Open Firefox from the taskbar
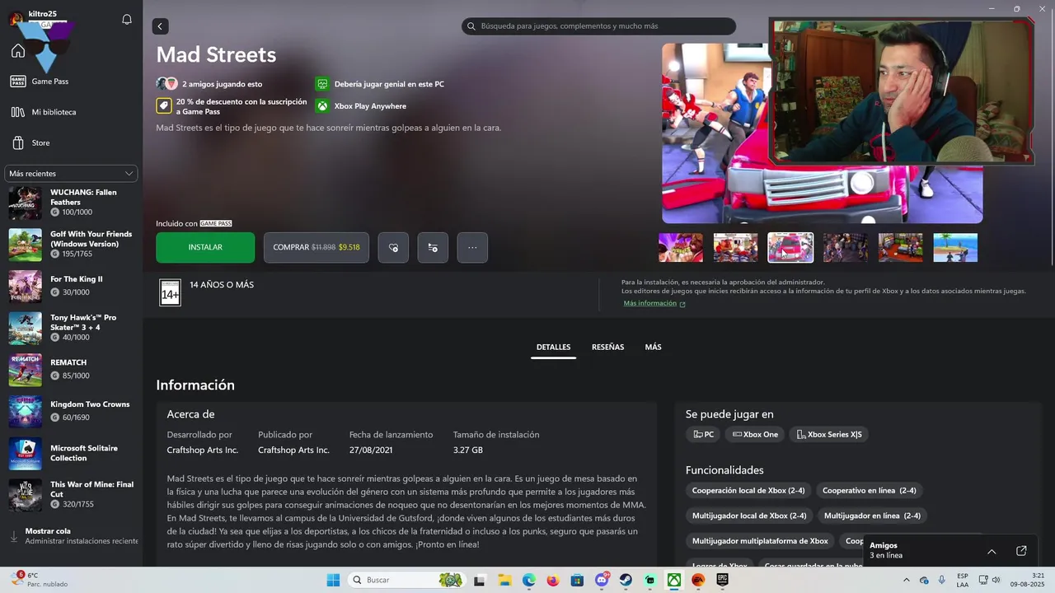Screen dimensions: 1055x593 click(552, 580)
